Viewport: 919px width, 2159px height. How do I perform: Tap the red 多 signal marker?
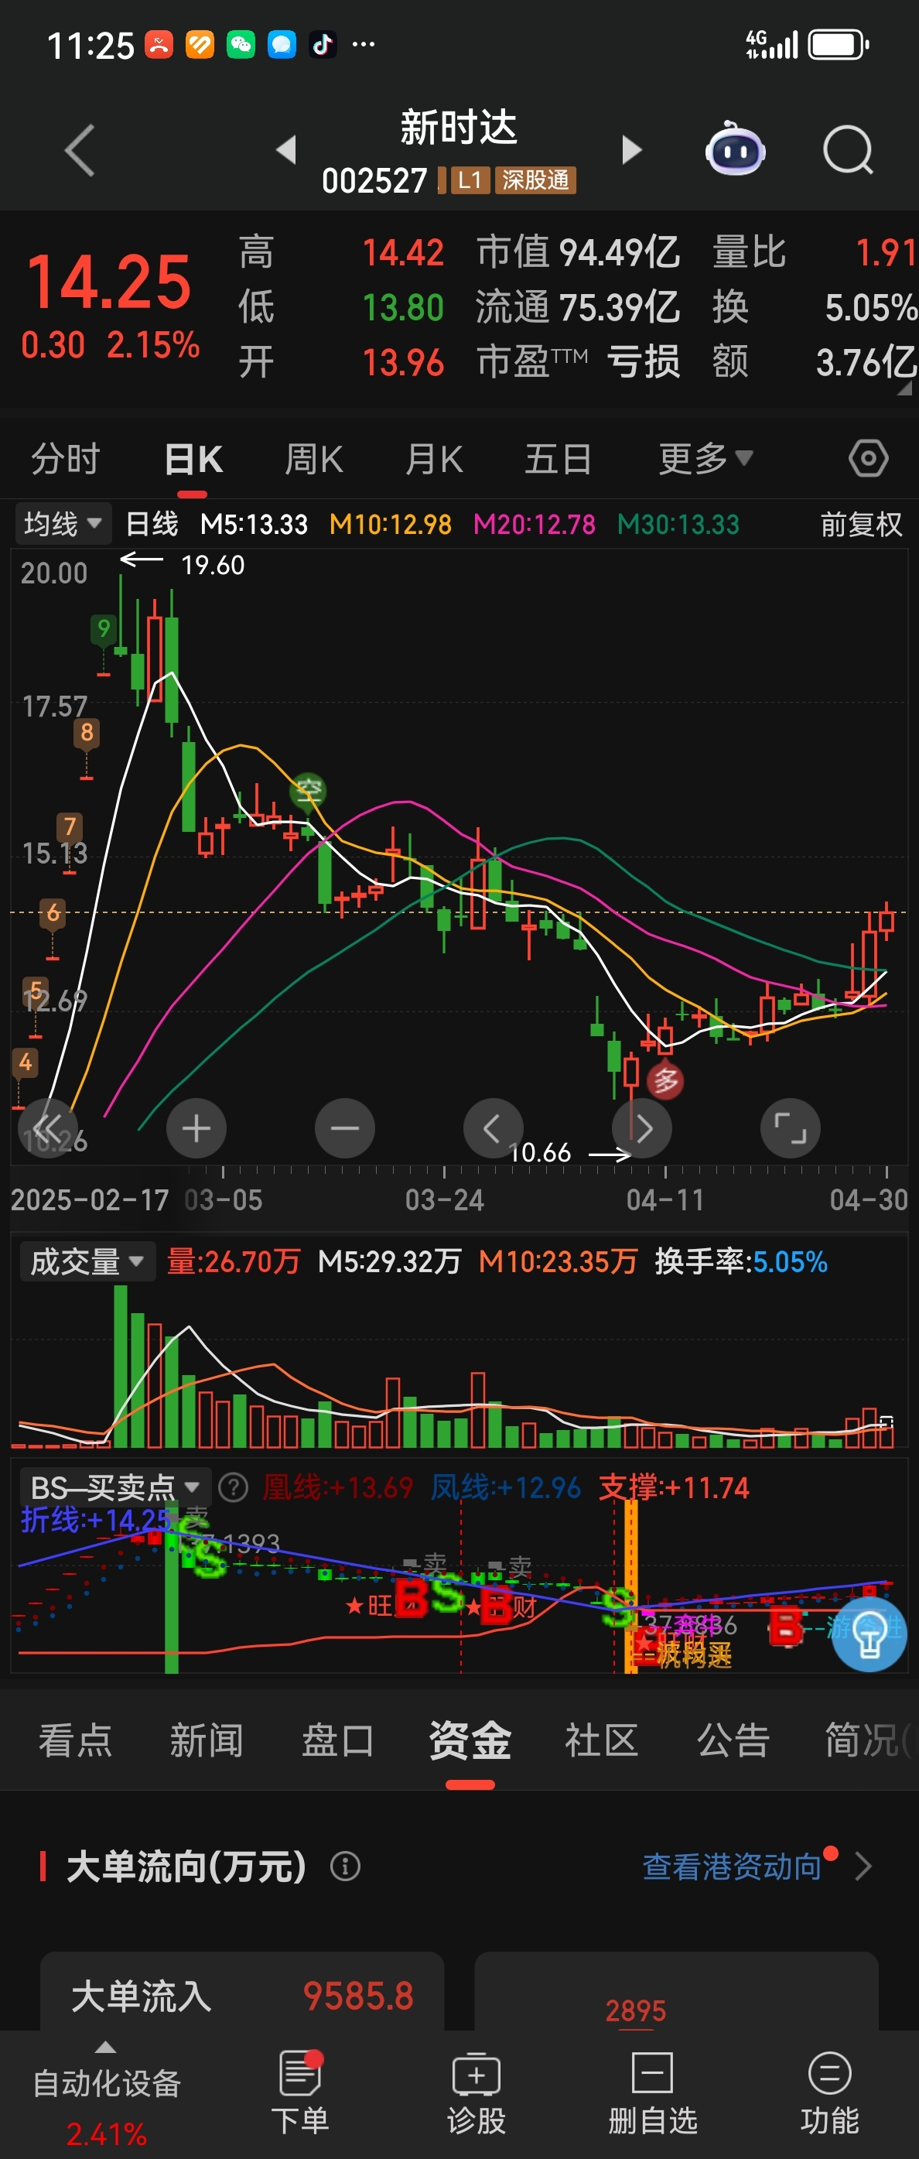point(665,1080)
